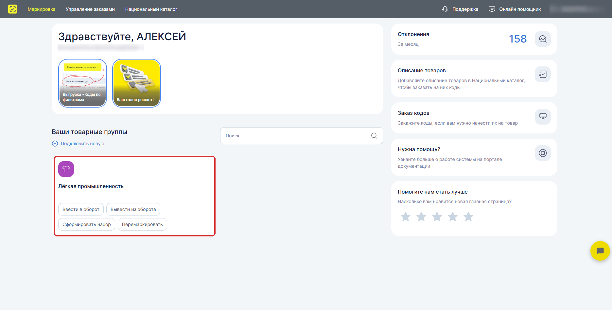Screen dimensions: 612x310
Task: Click the floating yellow chat bubble button
Action: pos(600,251)
